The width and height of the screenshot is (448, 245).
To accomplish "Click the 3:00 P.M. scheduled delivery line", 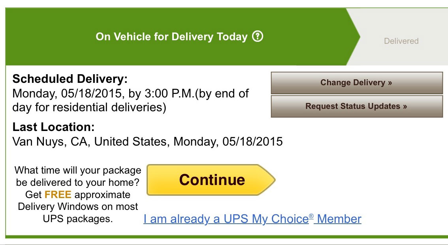I will coord(131,94).
